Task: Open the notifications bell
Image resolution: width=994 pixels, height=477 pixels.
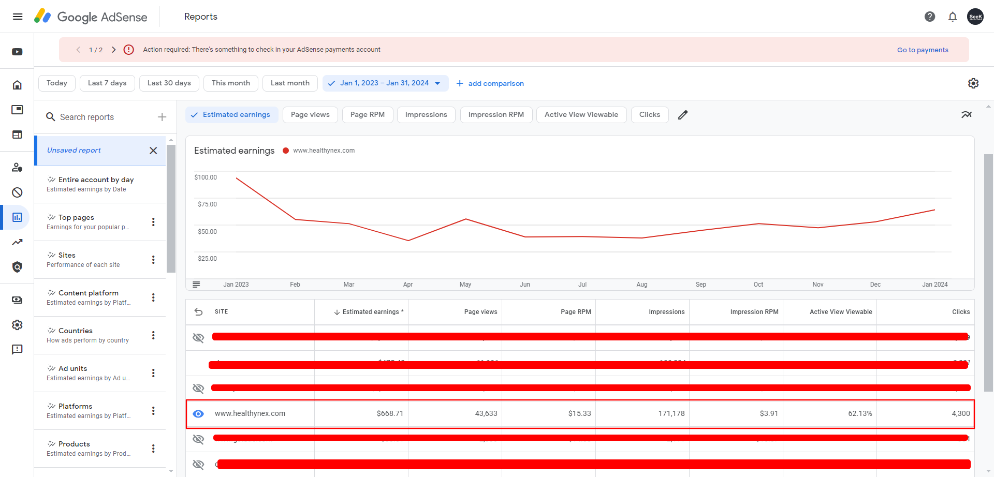Action: coord(953,17)
